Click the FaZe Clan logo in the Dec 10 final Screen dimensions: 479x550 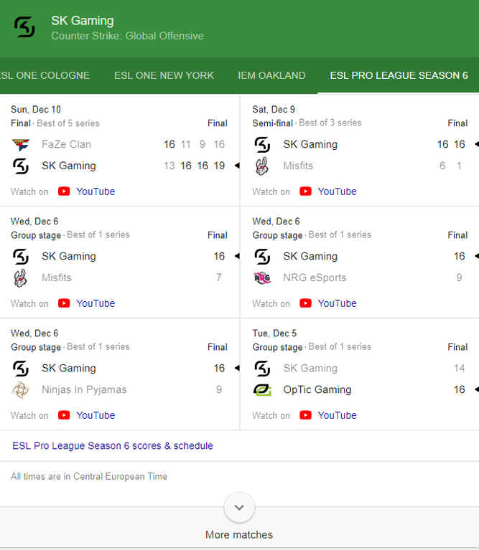21,145
